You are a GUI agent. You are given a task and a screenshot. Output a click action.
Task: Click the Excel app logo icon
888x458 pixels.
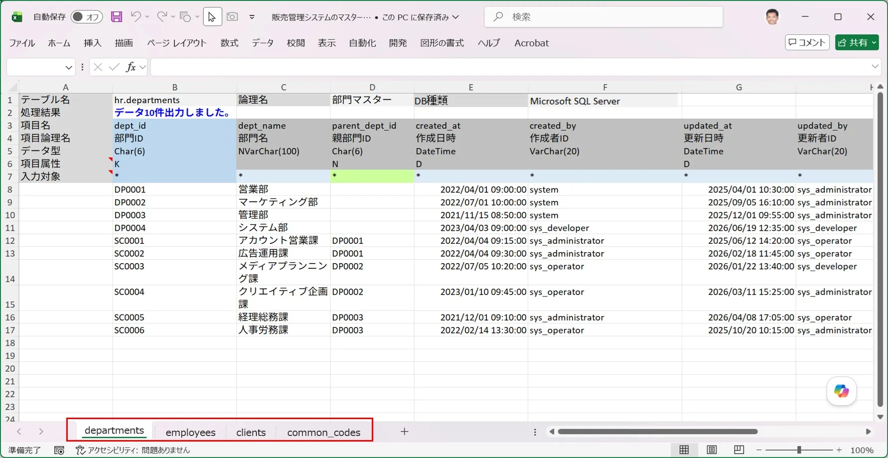(17, 17)
